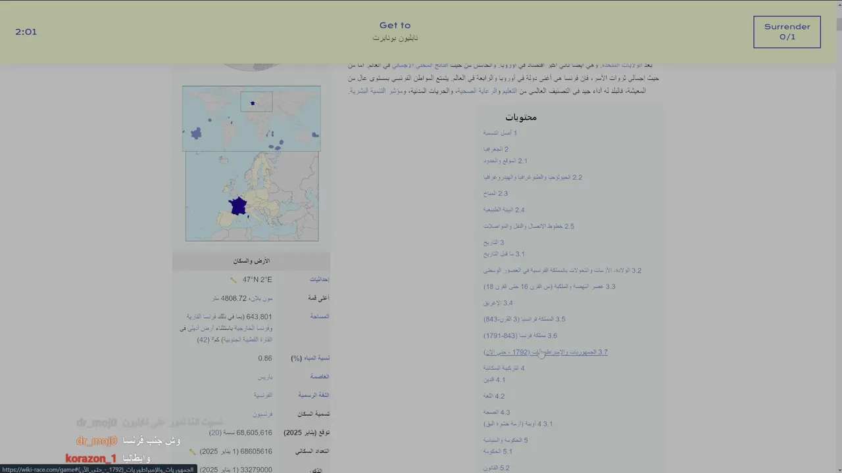Open the التعليم link in the paragraph
This screenshot has width=842, height=473.
pos(510,91)
